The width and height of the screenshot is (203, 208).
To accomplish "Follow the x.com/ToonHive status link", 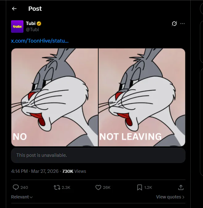I will tap(40, 41).
